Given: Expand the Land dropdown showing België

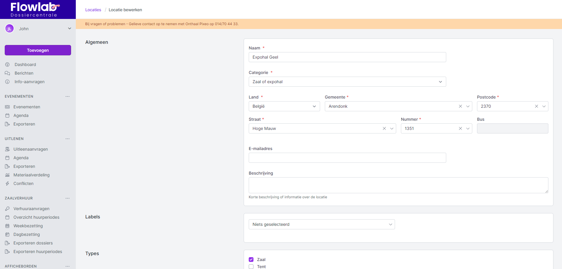Looking at the screenshot, I should (x=284, y=106).
